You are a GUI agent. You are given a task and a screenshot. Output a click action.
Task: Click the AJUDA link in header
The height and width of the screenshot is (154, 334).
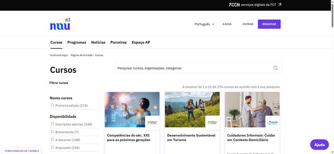coord(227,24)
